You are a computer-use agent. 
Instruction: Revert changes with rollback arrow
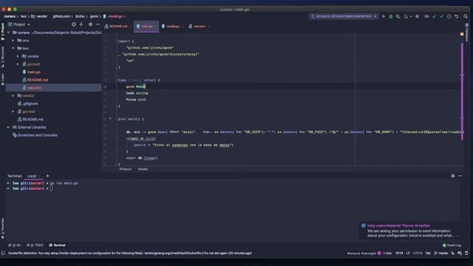tap(457, 16)
